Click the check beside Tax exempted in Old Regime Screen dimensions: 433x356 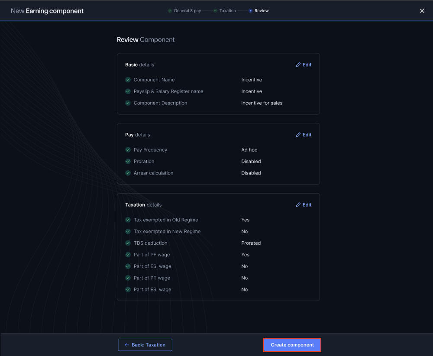click(128, 220)
